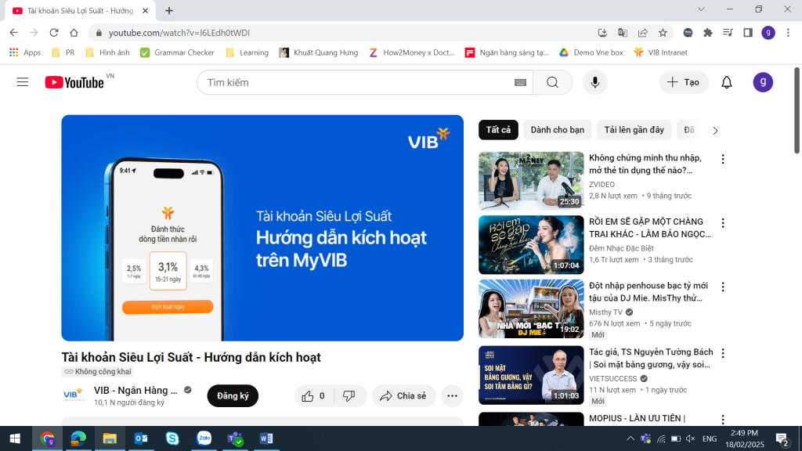Viewport: 802px width, 451px height.
Task: Open the Hình ảnh bookmarks folder
Action: 107,52
